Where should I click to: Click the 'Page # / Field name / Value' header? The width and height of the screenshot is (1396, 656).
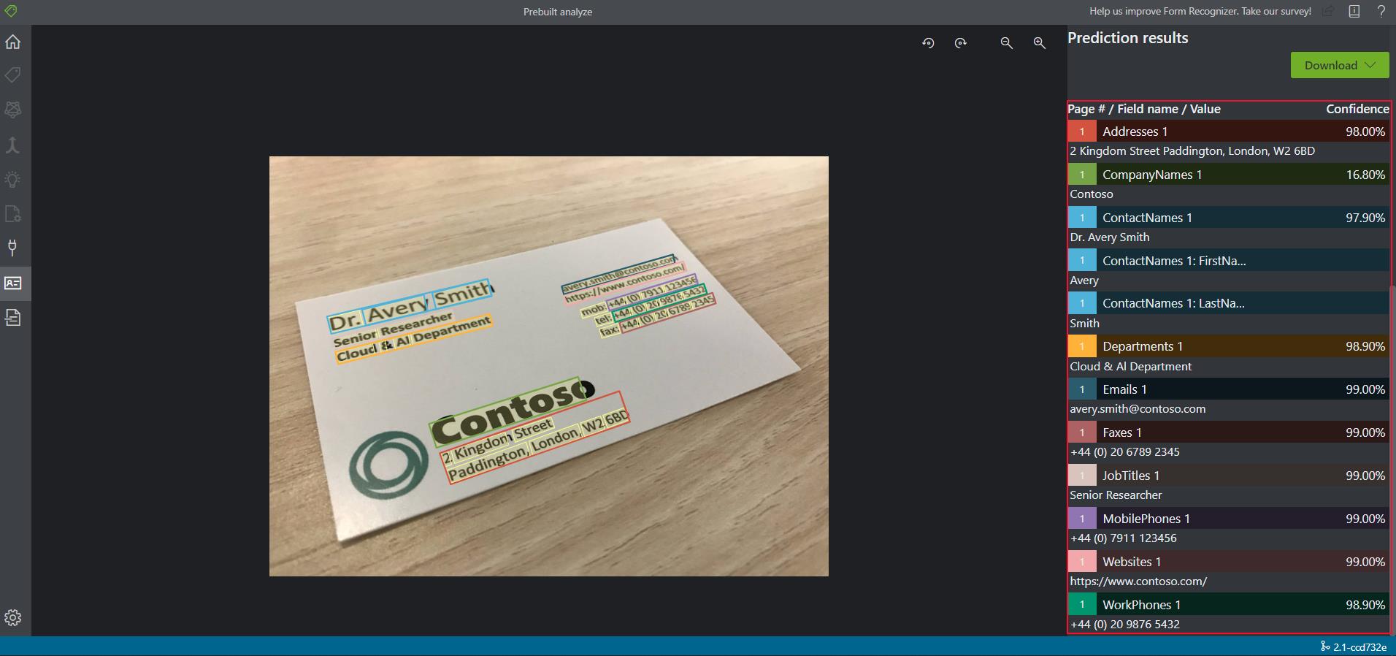[1144, 109]
